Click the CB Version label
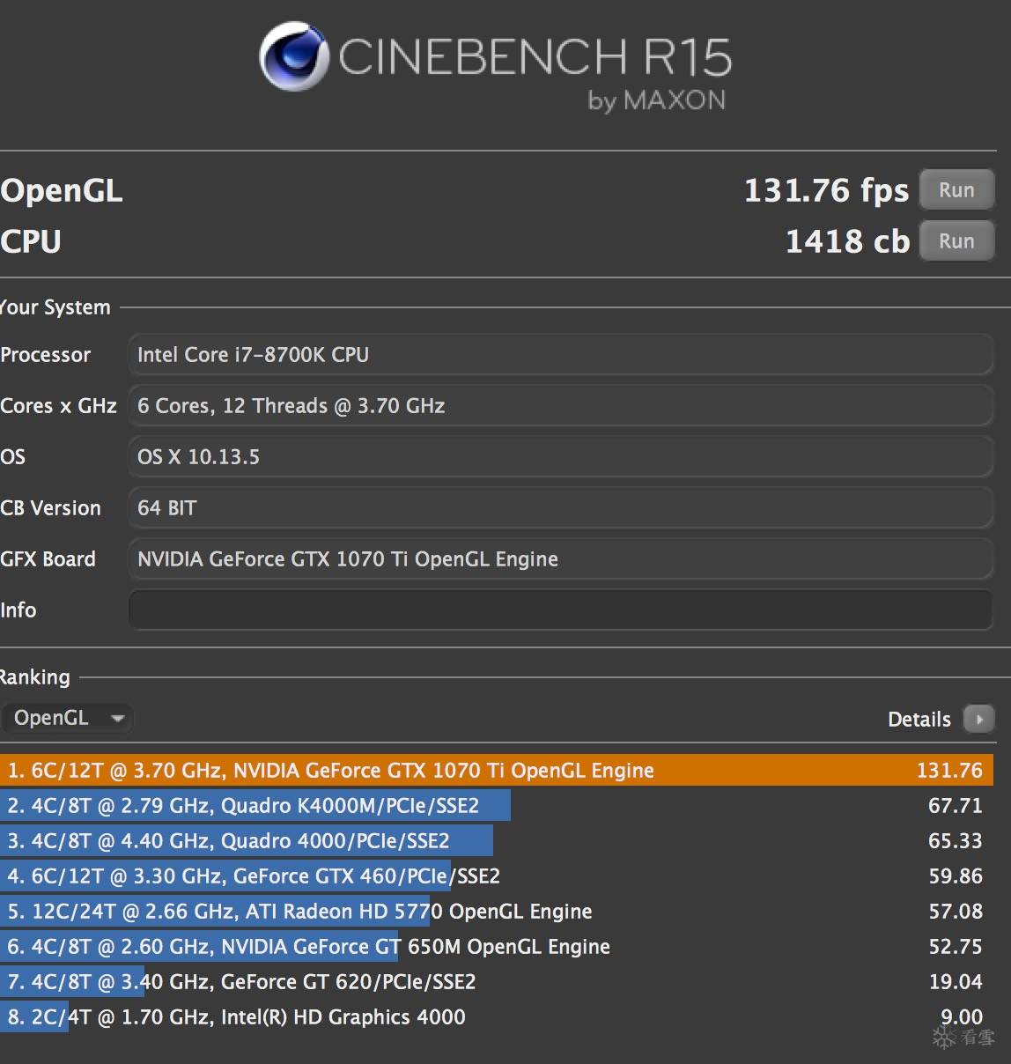The image size is (1011, 1064). click(x=50, y=508)
